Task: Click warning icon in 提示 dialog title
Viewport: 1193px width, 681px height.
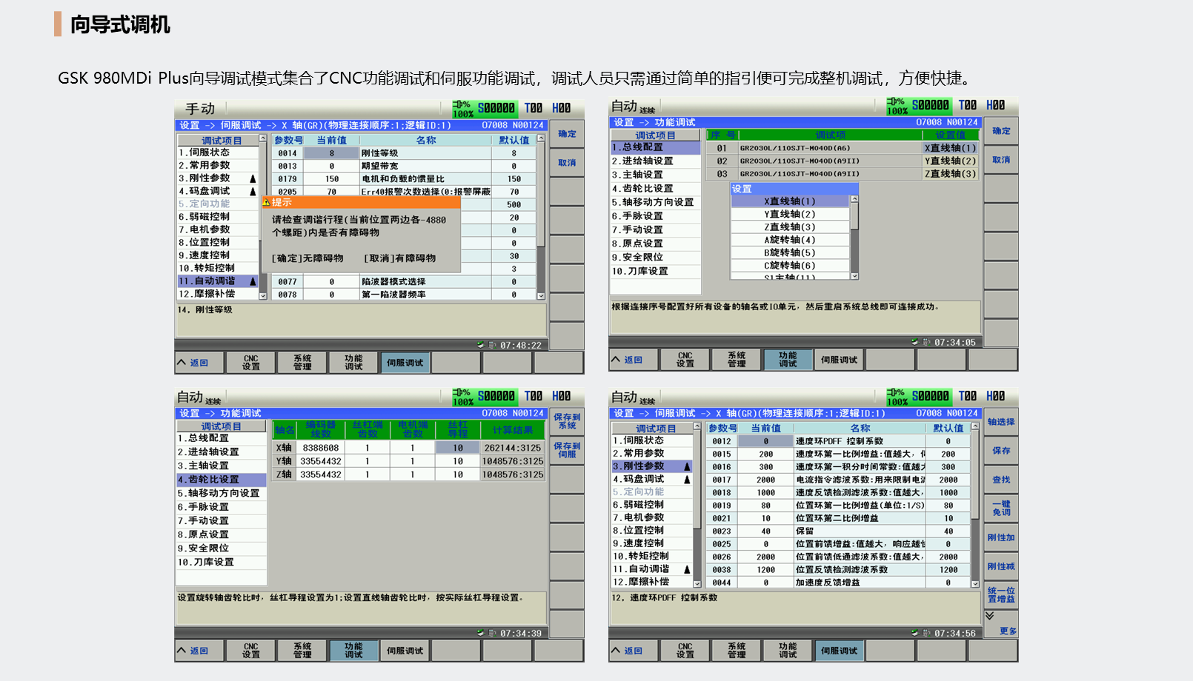Action: coord(265,202)
